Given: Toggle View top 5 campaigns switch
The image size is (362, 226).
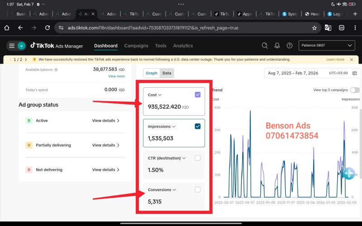Looking at the screenshot, I should [x=355, y=90].
